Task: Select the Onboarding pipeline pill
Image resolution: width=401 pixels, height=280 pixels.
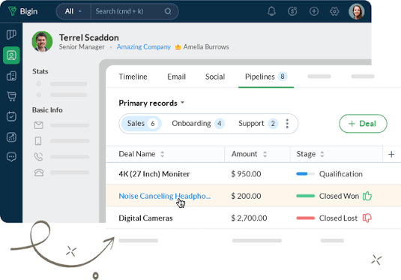Action: point(198,123)
